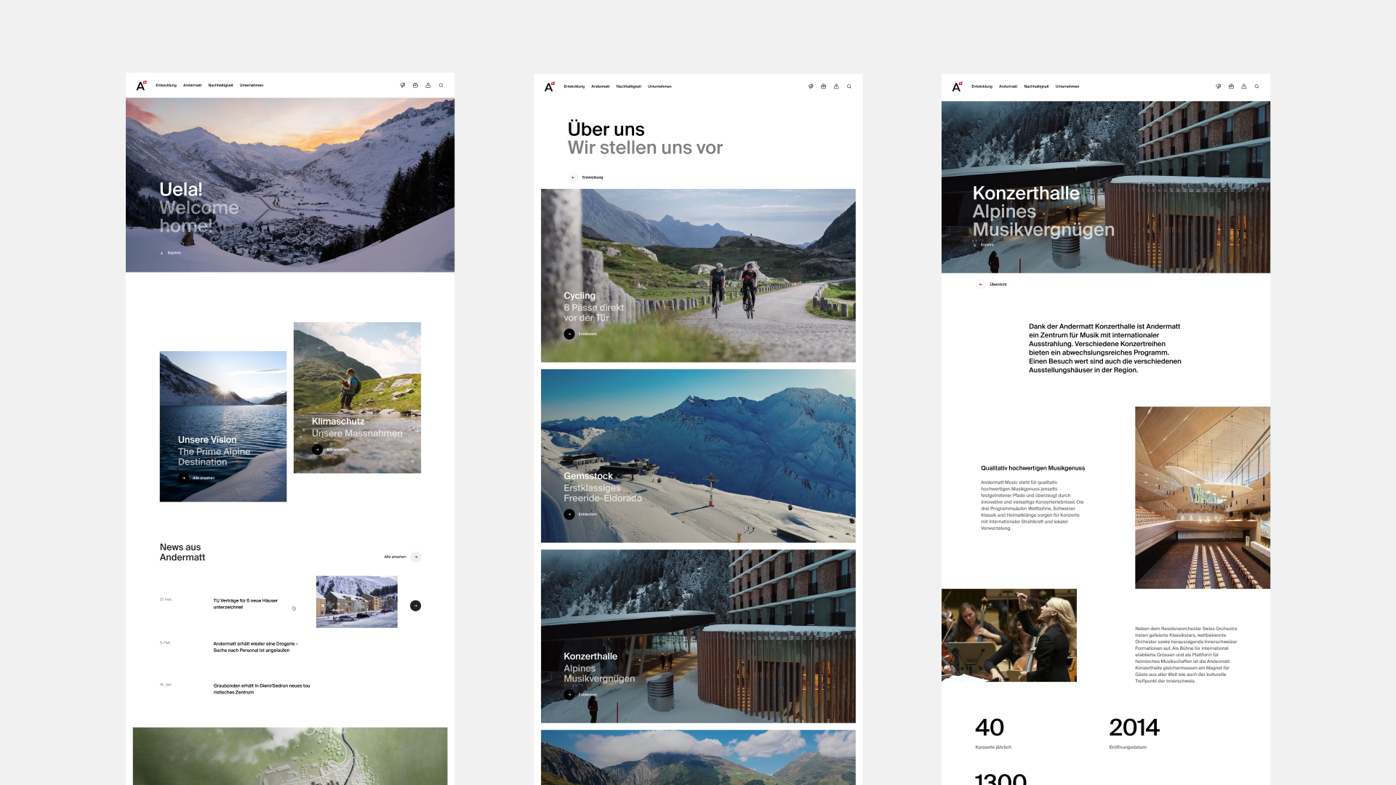Click briefcase icon on Konzerthalle page header
The image size is (1396, 785).
(1231, 86)
